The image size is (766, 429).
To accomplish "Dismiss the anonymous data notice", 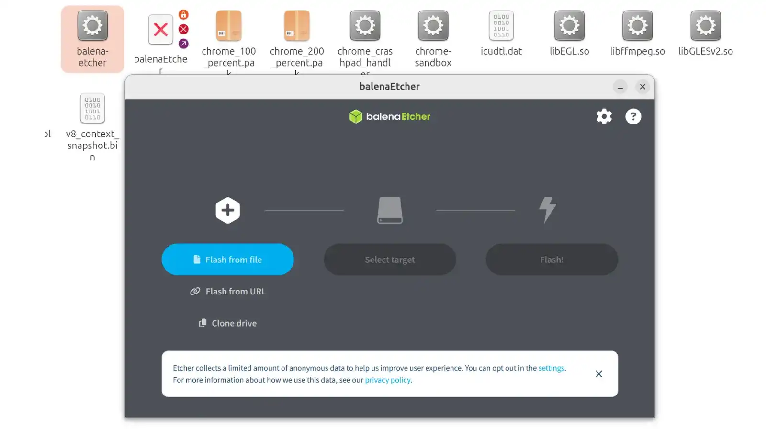I will coord(598,374).
